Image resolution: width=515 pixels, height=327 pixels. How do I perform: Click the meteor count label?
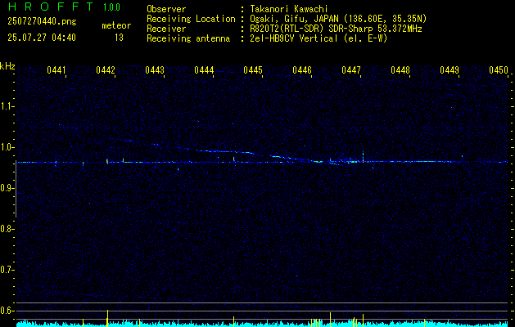click(x=116, y=25)
